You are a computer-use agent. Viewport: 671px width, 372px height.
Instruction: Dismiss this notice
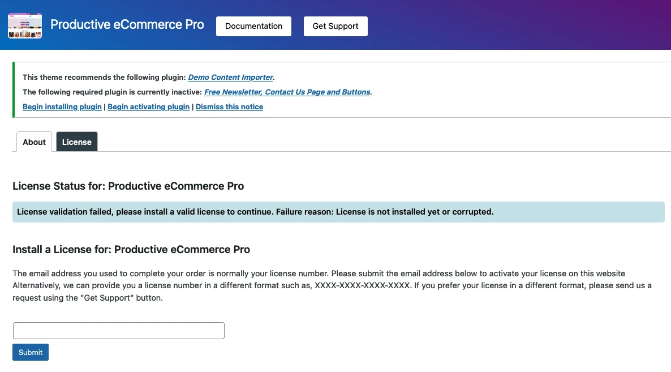229,107
